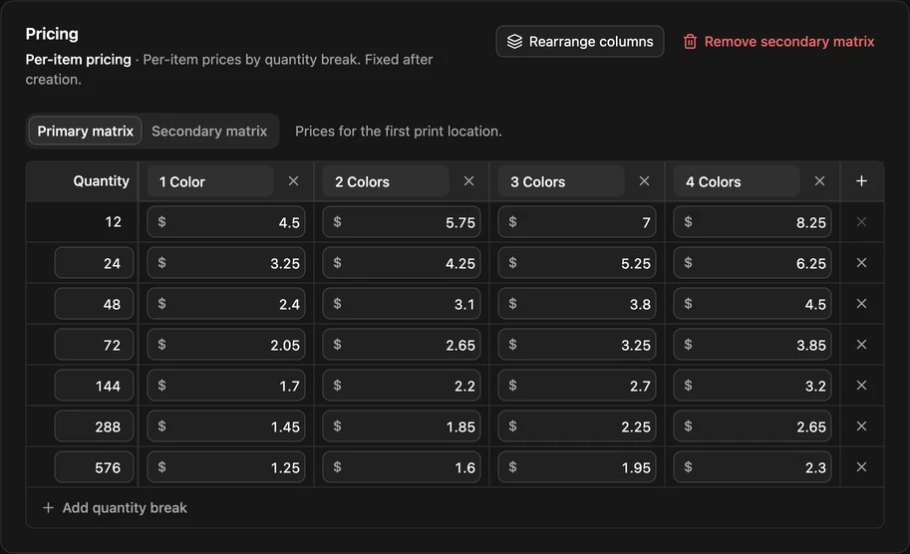Edit 4 Colors price for quantity 48
This screenshot has width=910, height=554.
(753, 303)
